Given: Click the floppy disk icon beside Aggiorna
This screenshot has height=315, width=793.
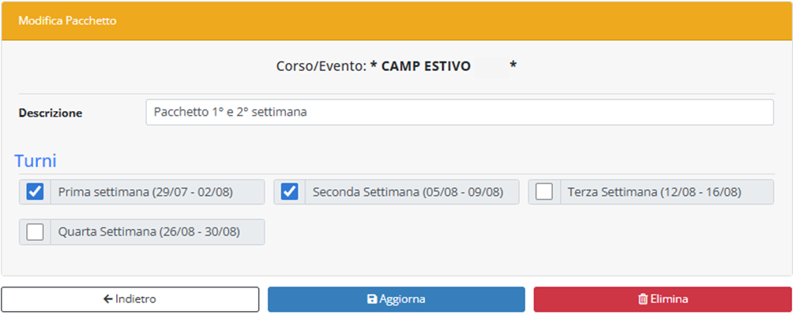Looking at the screenshot, I should tap(372, 299).
